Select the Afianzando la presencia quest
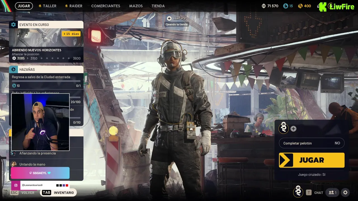Image resolution: width=358 pixels, height=201 pixels. pyautogui.click(x=37, y=153)
